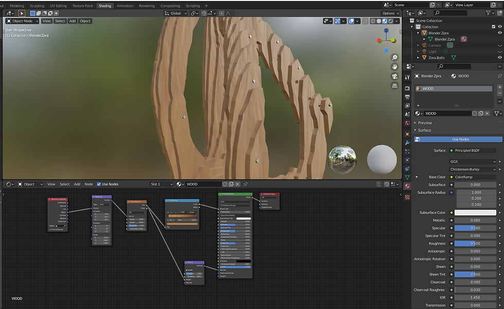Screen dimensions: 504x309
Task: Collapse the Surface panel
Action: tap(424, 130)
